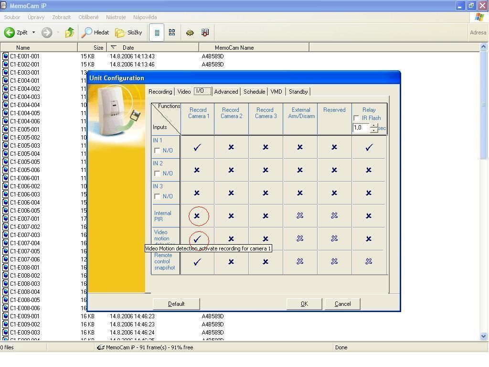489x367 pixels.
Task: Click the relay time input field
Action: pos(361,128)
